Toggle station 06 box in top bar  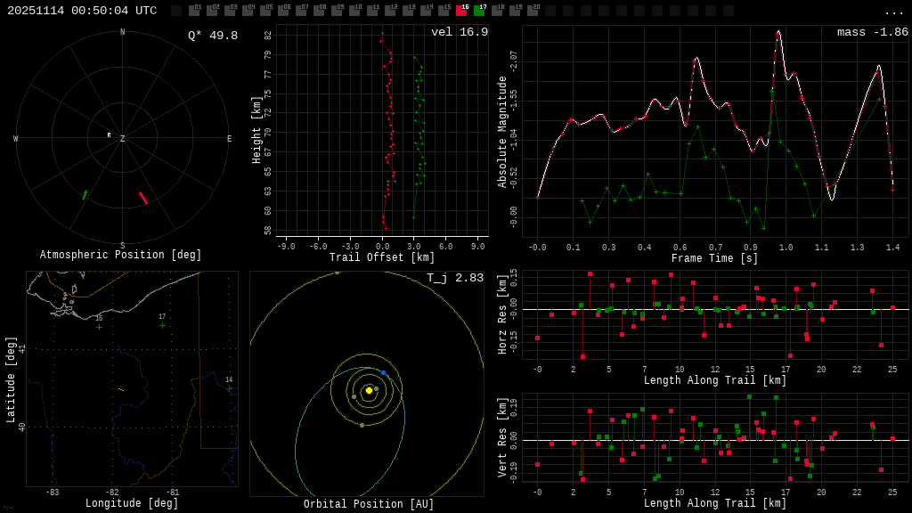(283, 11)
